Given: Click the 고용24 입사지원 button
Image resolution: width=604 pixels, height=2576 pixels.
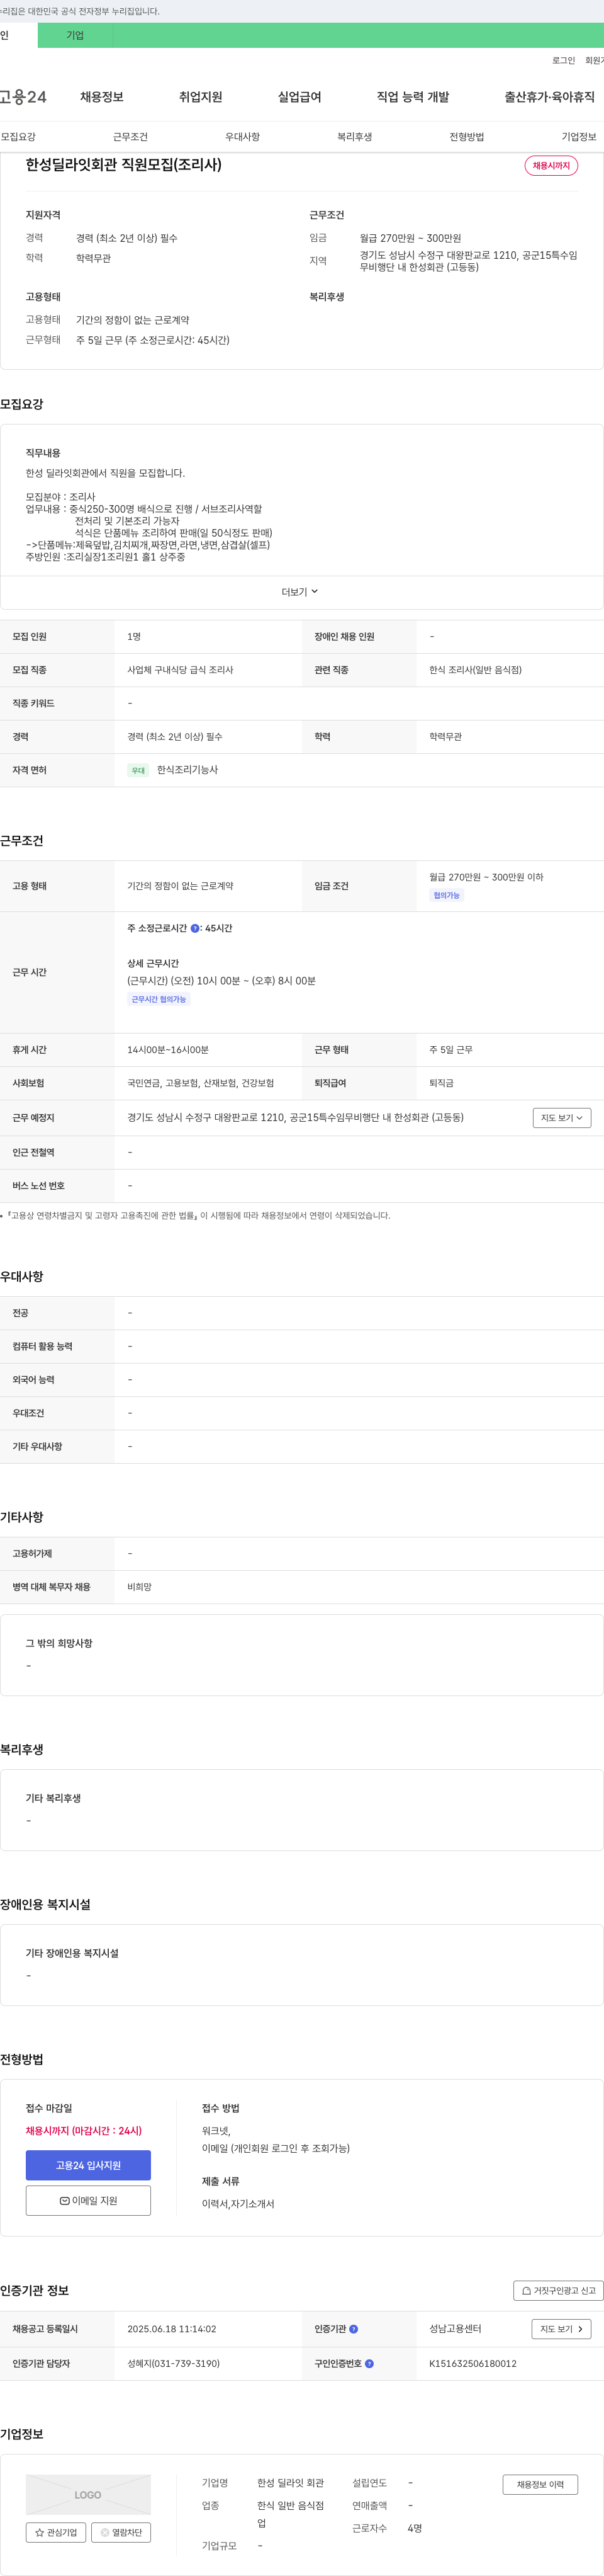Looking at the screenshot, I should tap(88, 2165).
